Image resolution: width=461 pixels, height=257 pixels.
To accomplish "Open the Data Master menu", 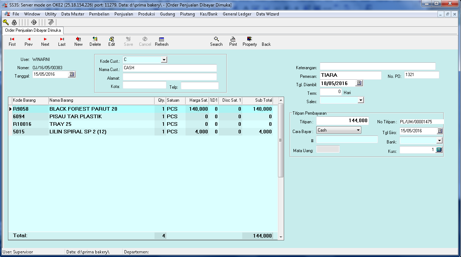I will 73,14.
